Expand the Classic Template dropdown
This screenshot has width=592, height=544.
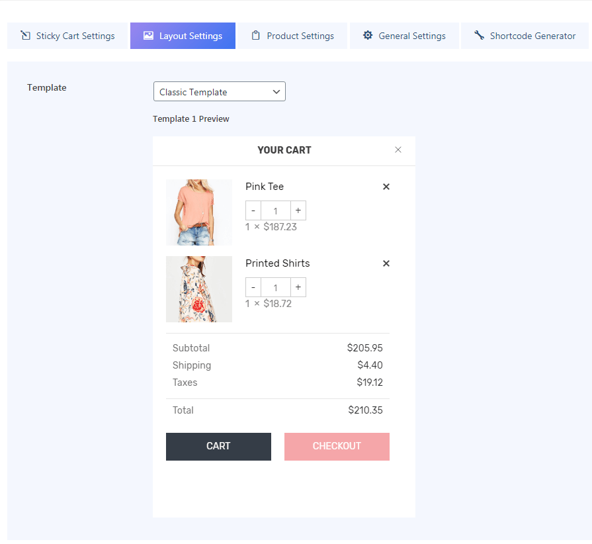pos(219,92)
